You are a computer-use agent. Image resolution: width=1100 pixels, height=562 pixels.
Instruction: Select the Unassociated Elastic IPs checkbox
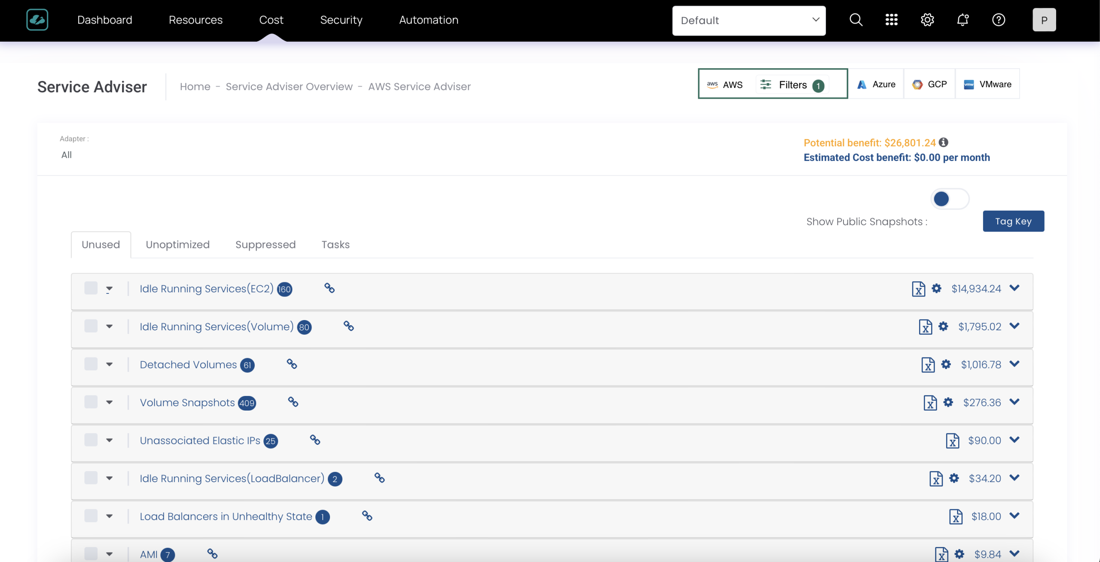(x=91, y=440)
